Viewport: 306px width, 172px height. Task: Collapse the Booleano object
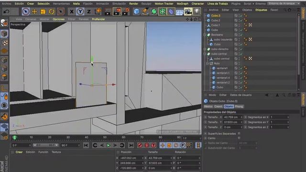pos(205,35)
